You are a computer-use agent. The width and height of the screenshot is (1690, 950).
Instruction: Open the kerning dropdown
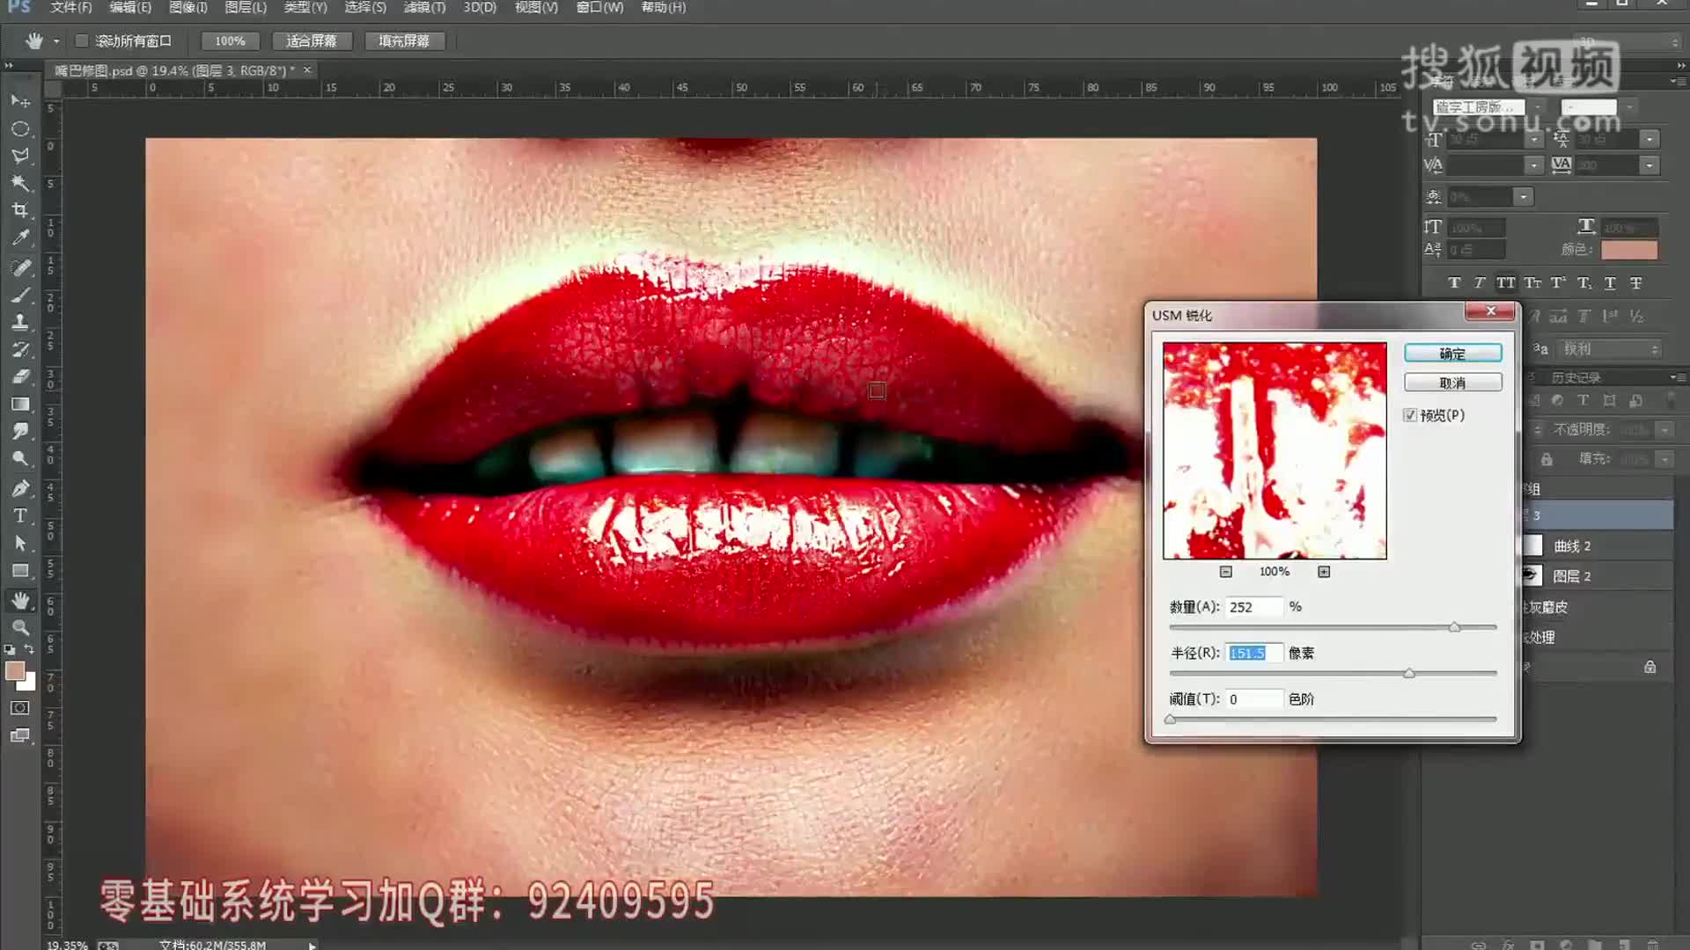1534,165
